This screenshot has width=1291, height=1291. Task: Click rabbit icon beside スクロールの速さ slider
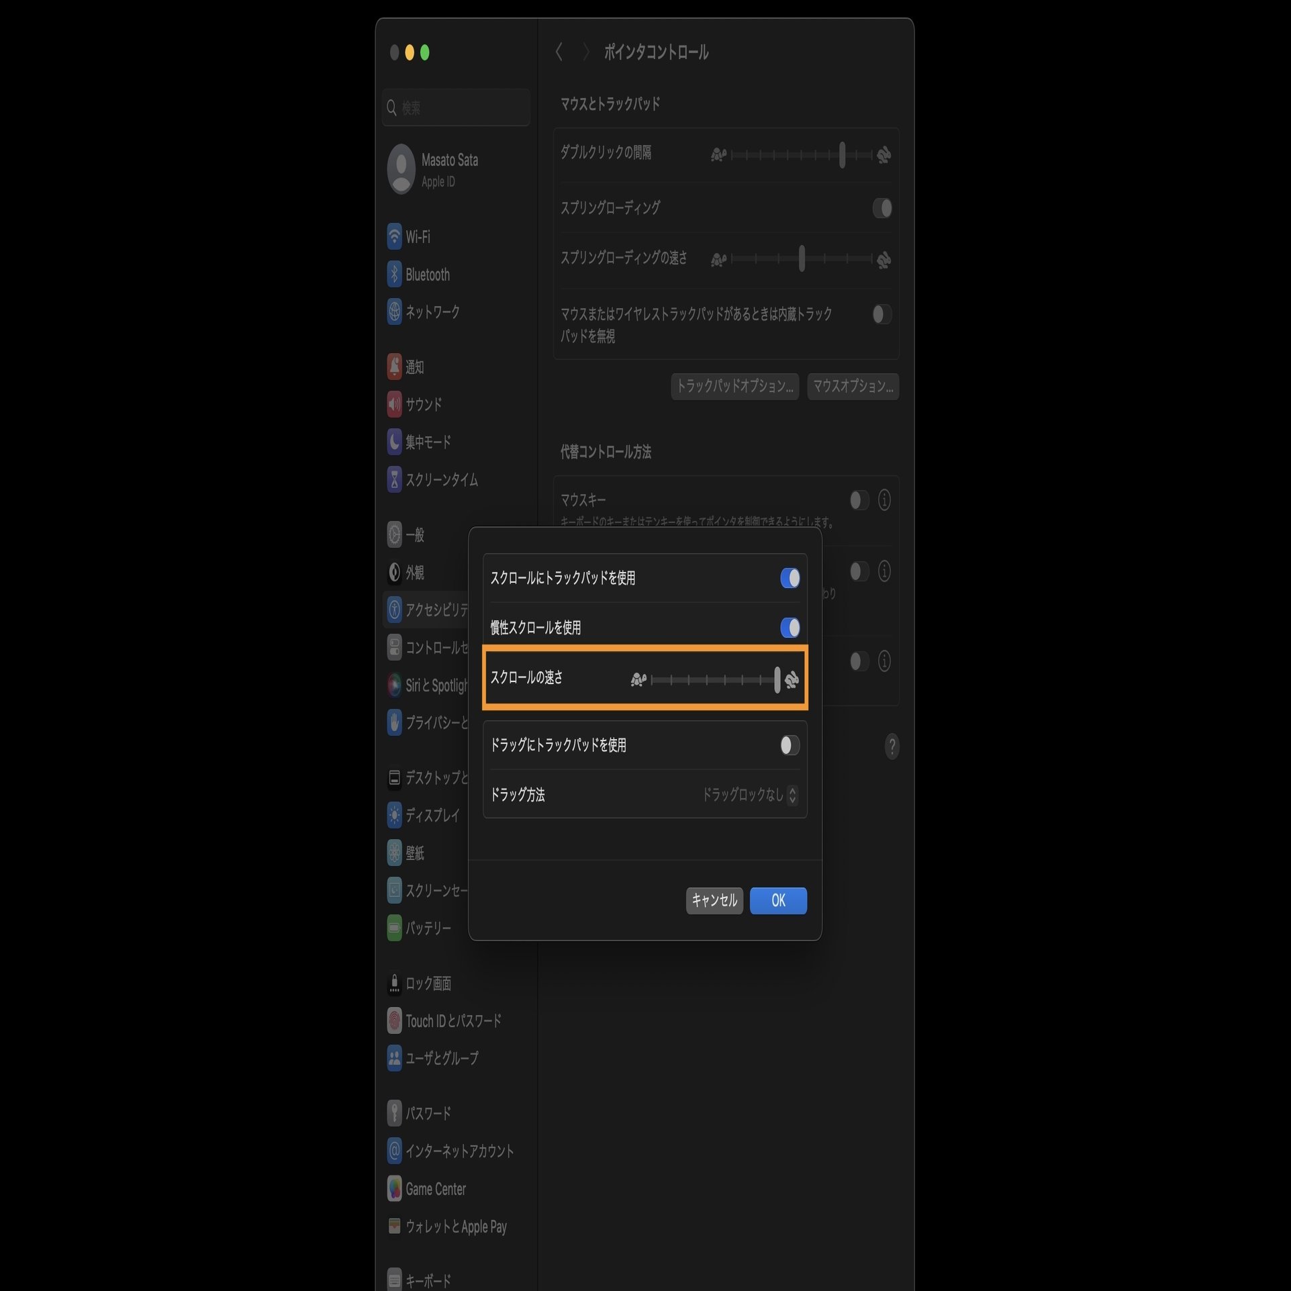[x=792, y=679]
